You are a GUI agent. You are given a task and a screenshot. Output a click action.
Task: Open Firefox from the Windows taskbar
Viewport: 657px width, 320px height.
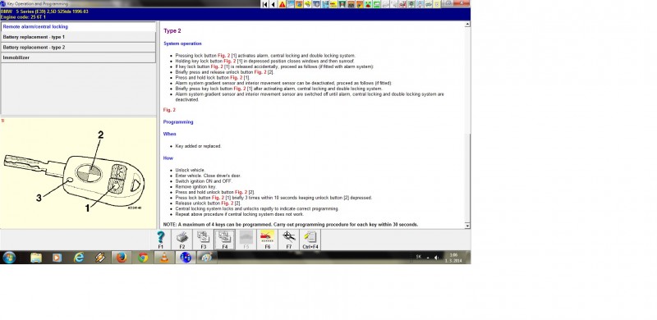[x=122, y=257]
